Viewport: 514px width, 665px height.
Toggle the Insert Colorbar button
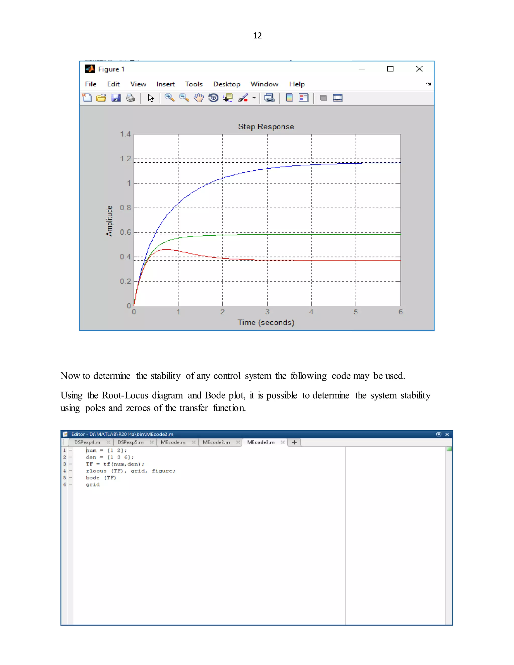pyautogui.click(x=289, y=98)
